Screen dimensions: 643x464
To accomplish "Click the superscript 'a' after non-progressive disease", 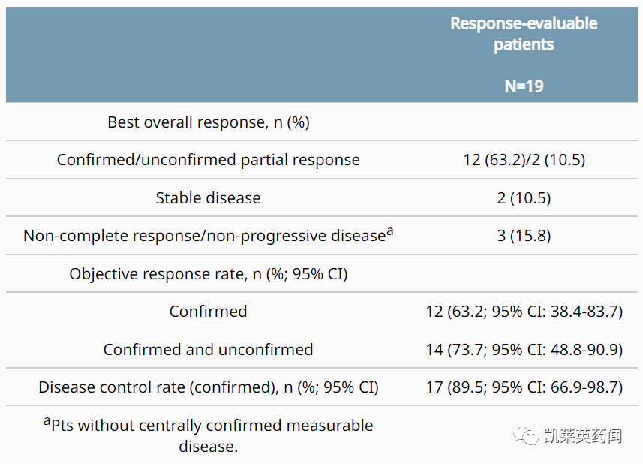I will pos(389,232).
